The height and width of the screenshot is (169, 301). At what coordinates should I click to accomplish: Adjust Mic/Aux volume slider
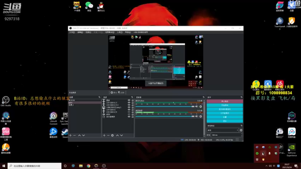tap(165, 106)
